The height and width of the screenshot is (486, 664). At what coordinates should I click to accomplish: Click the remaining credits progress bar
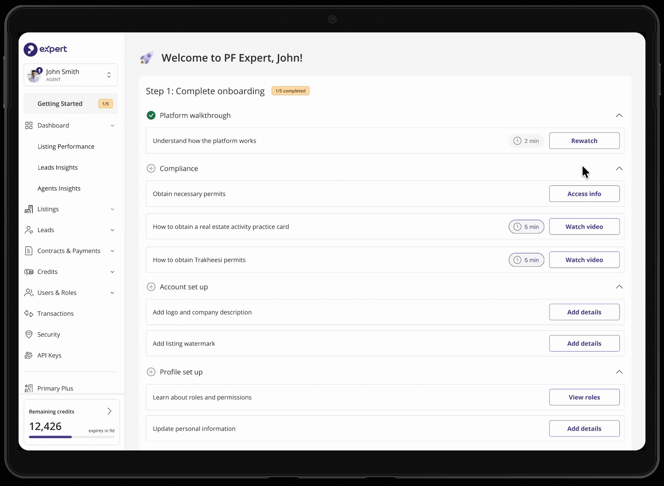(x=72, y=437)
